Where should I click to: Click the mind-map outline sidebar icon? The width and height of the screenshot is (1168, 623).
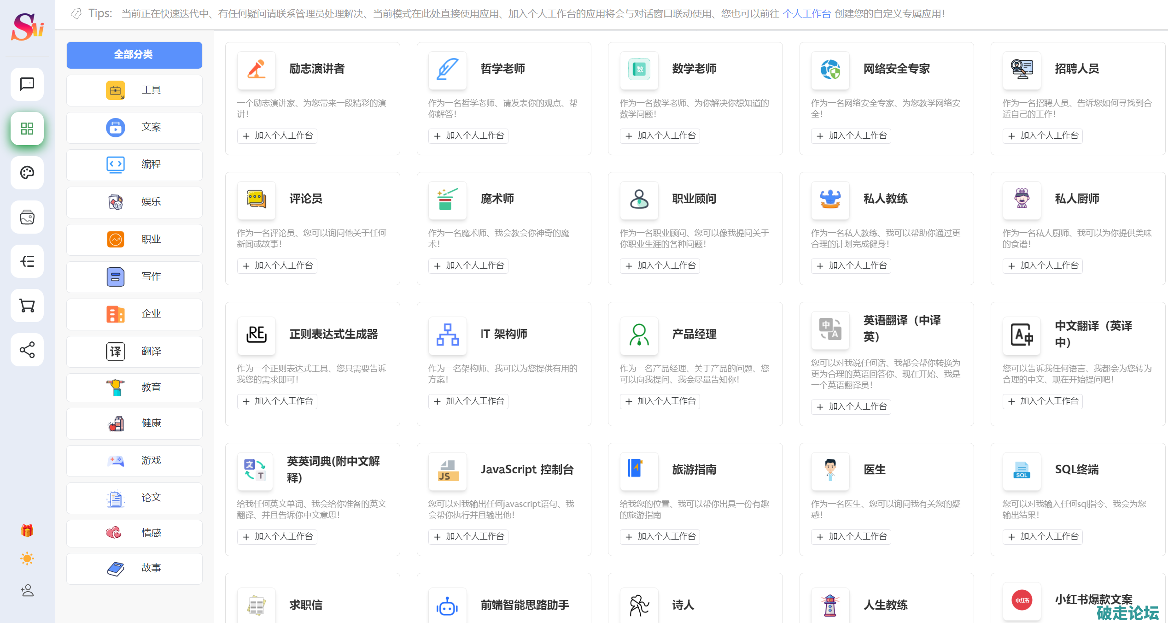27,261
